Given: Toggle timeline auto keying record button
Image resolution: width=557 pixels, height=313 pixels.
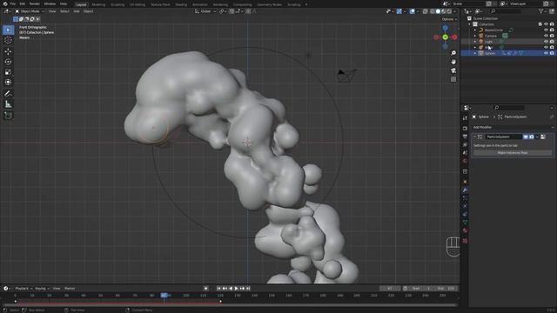Looking at the screenshot, I should 205,289.
